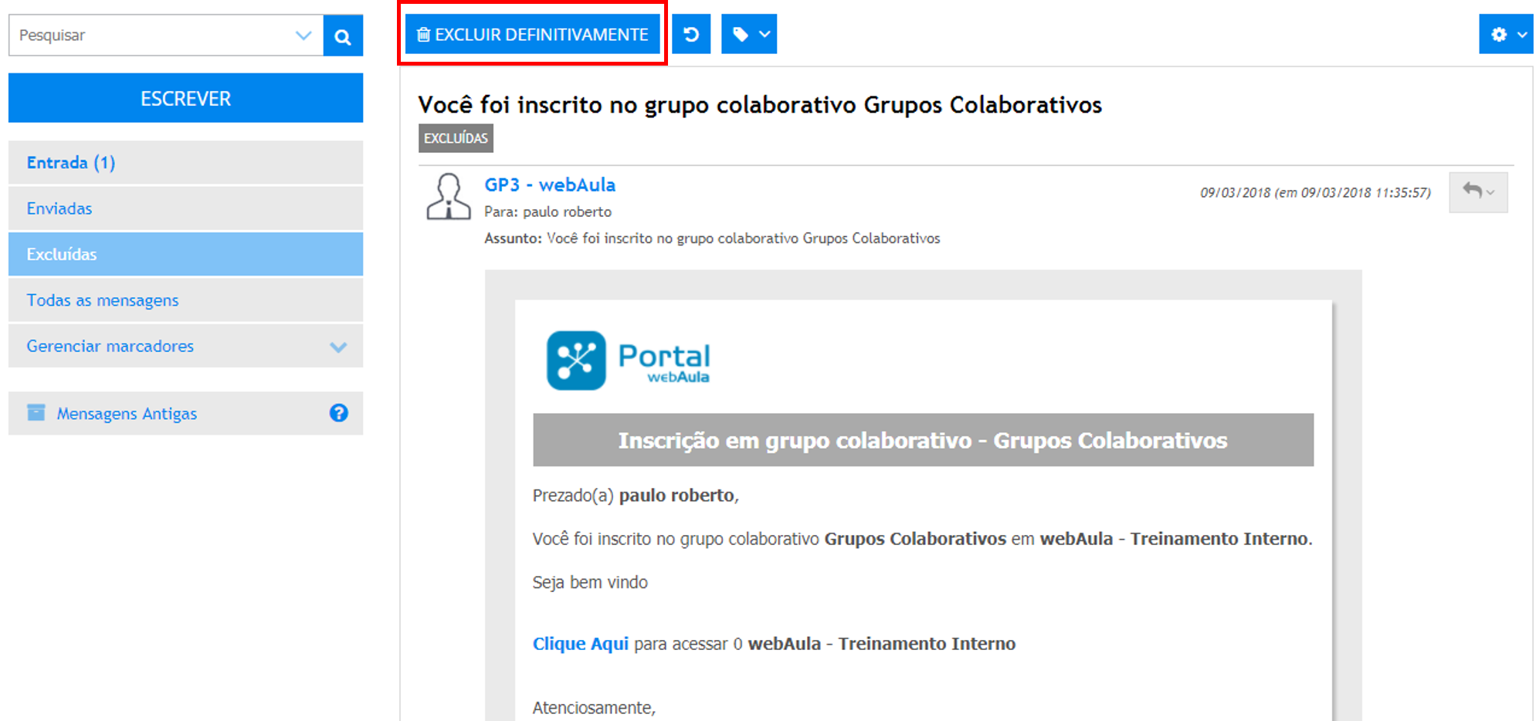
Task: Click the Mensagens Antigas archive box icon
Action: point(36,413)
